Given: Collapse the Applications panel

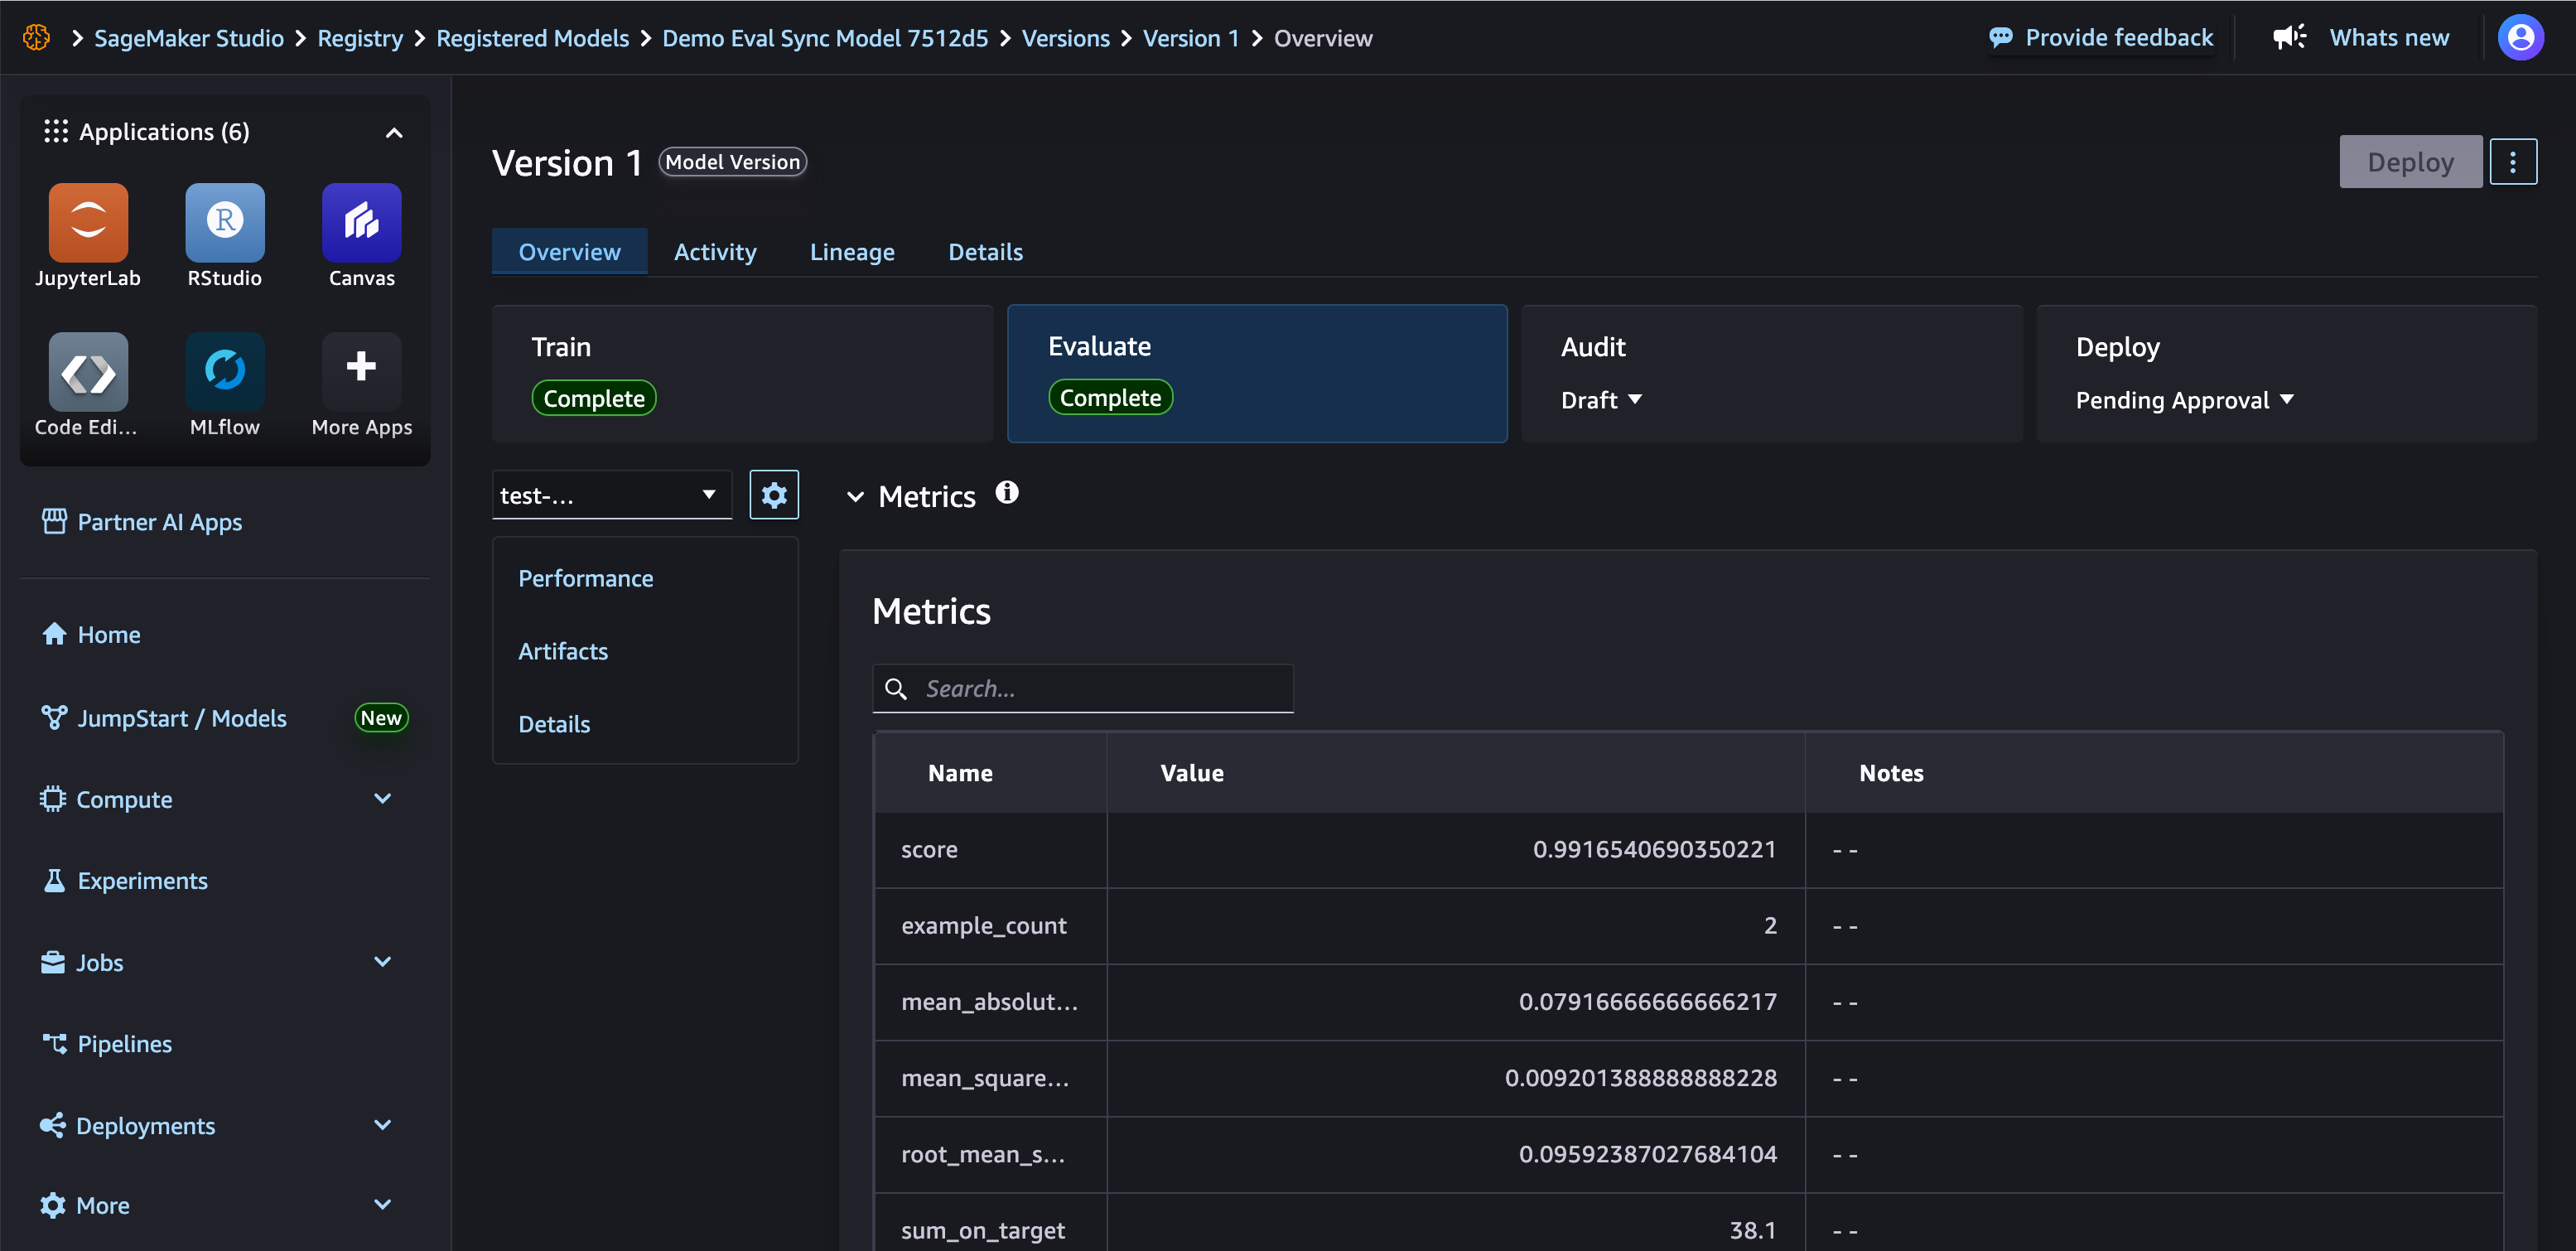Looking at the screenshot, I should [x=394, y=132].
